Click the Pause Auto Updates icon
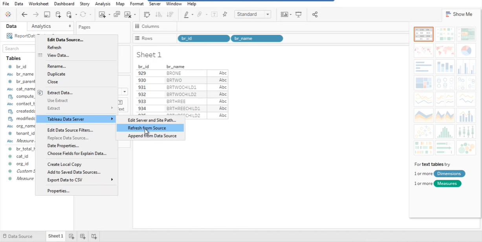The image size is (482, 242). tap(69, 15)
